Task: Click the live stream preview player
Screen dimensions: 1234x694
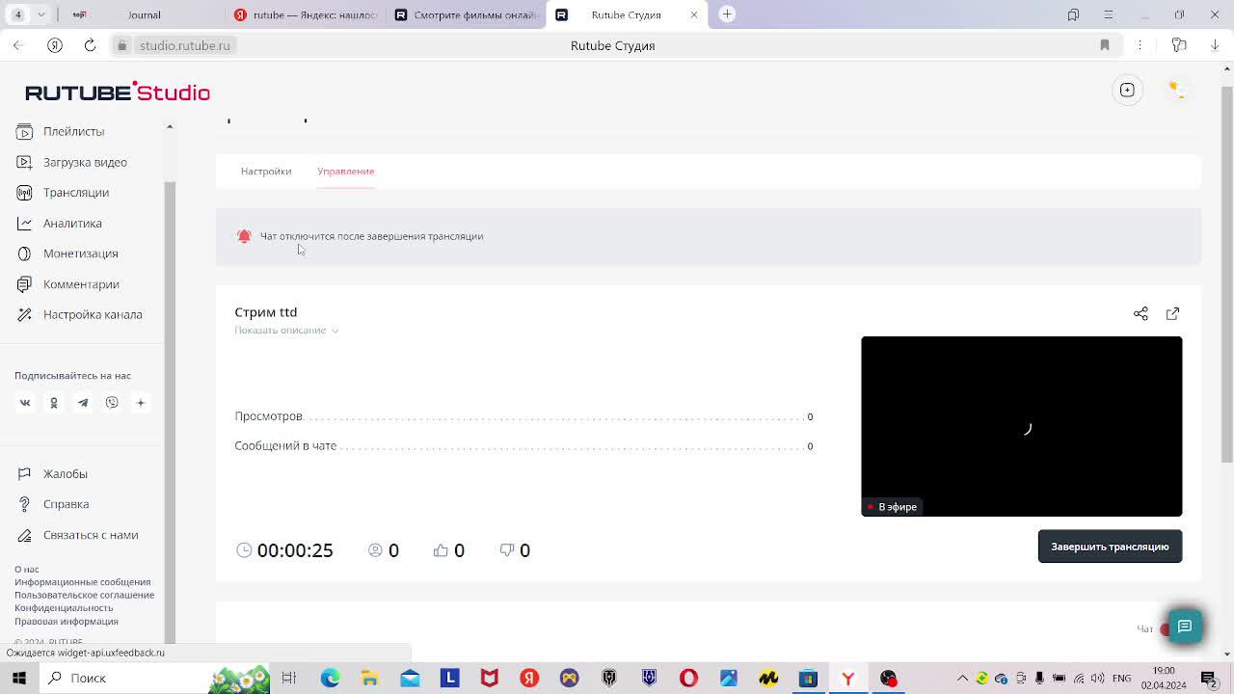Action: click(1021, 426)
